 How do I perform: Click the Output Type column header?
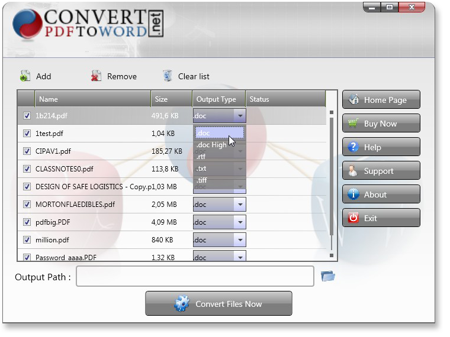pos(219,99)
